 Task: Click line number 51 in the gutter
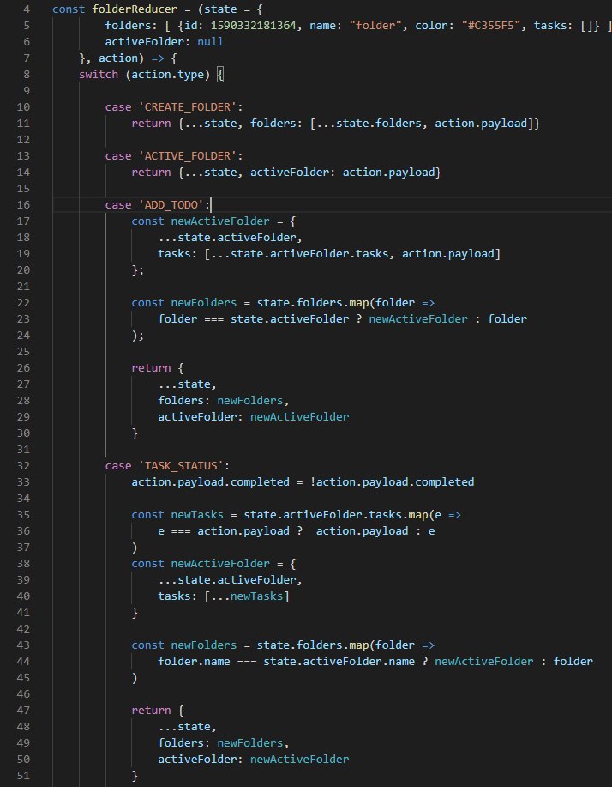pos(23,776)
